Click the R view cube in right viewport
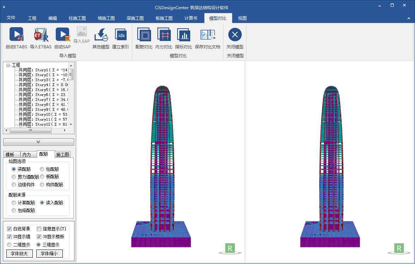The height and width of the screenshot is (264, 415). click(x=399, y=248)
